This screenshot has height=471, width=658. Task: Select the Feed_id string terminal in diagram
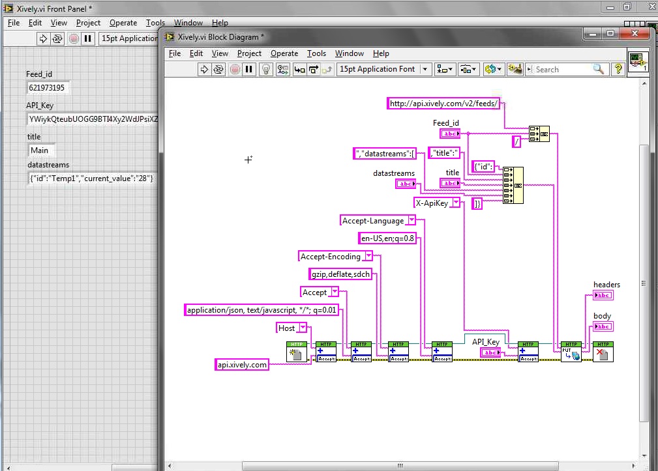[x=450, y=134]
